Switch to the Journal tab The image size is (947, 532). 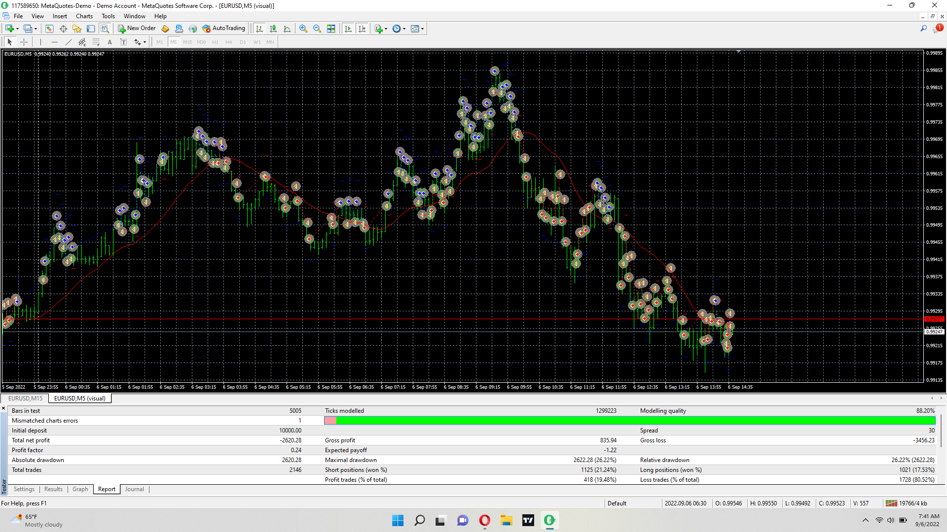134,489
